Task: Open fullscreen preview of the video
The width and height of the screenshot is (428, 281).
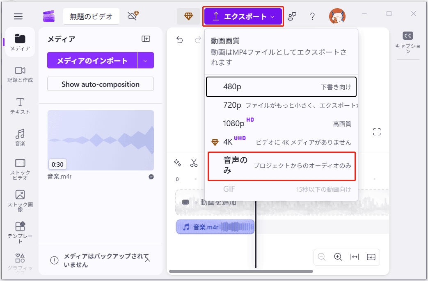Action: tap(376, 131)
